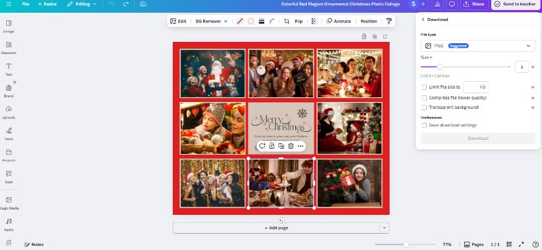The width and height of the screenshot is (542, 250).
Task: Open the hamburger main menu
Action: (9, 4)
